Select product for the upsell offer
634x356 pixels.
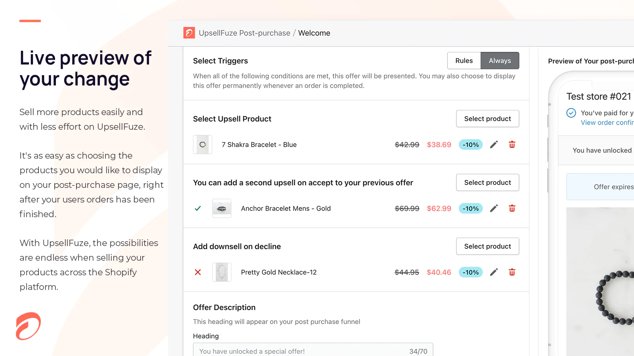(x=487, y=119)
